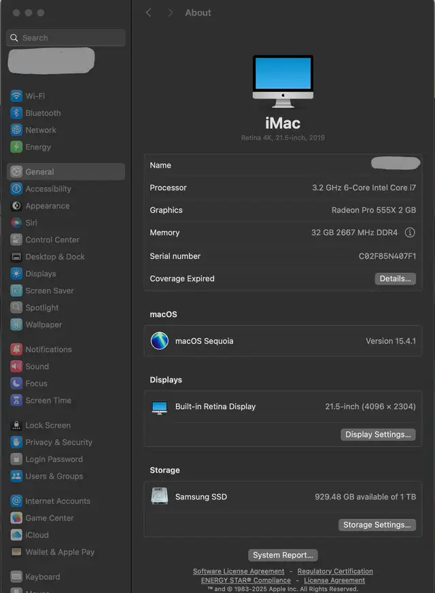The width and height of the screenshot is (435, 593).
Task: Open the Screen Saver icon
Action: click(16, 291)
